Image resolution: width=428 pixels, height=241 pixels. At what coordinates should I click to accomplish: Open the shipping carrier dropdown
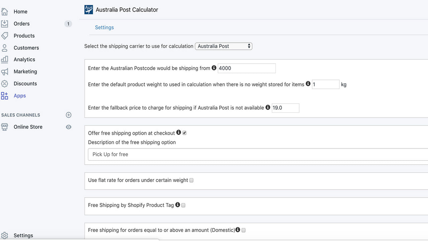[223, 46]
